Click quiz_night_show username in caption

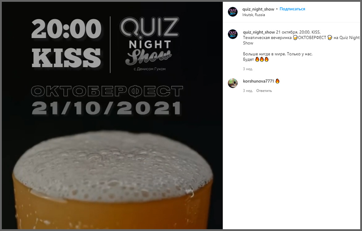click(259, 32)
